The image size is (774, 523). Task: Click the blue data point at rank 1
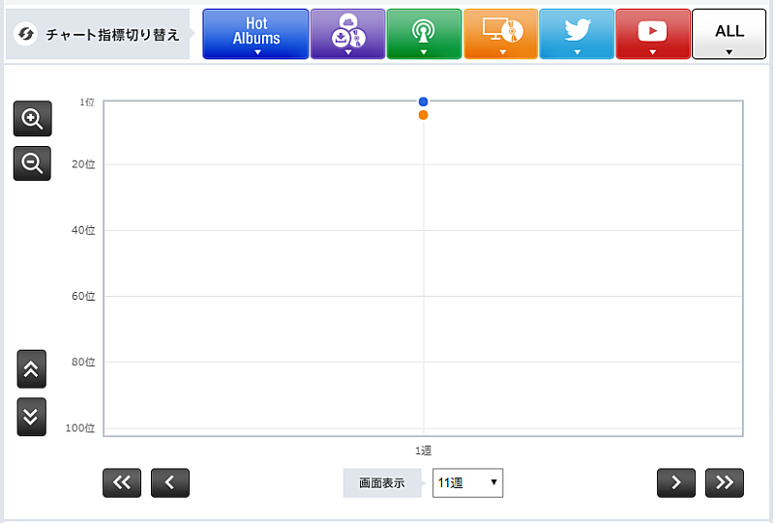[x=423, y=102]
